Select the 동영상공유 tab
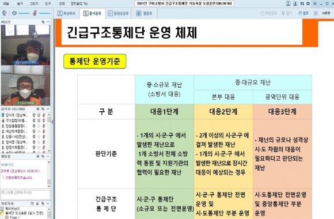The image size is (334, 219). point(118,13)
